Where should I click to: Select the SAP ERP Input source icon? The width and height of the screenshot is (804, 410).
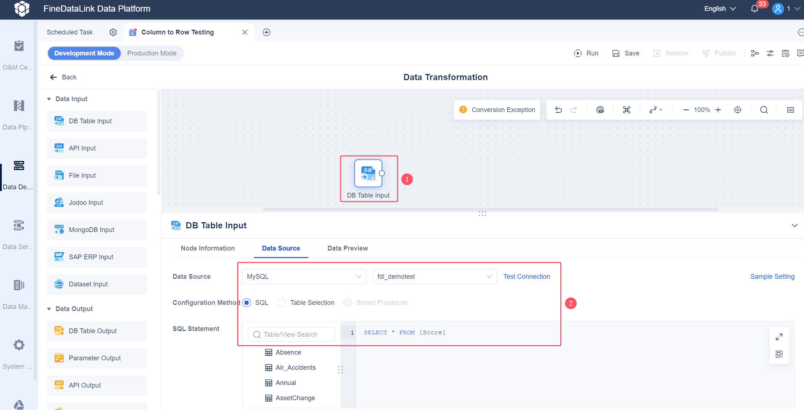[x=59, y=257]
